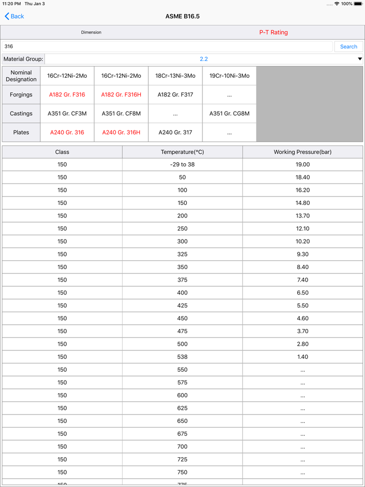Tap the Wi-Fi status icon
365x487 pixels.
pyautogui.click(x=337, y=4)
